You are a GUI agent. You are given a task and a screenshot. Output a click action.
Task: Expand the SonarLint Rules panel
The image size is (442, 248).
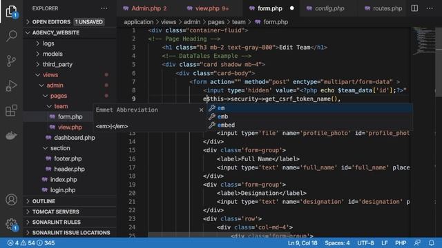pyautogui.click(x=70, y=222)
